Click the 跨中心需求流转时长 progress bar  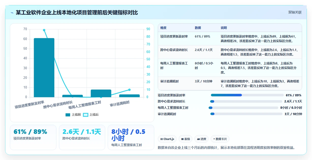[x=246, y=101]
